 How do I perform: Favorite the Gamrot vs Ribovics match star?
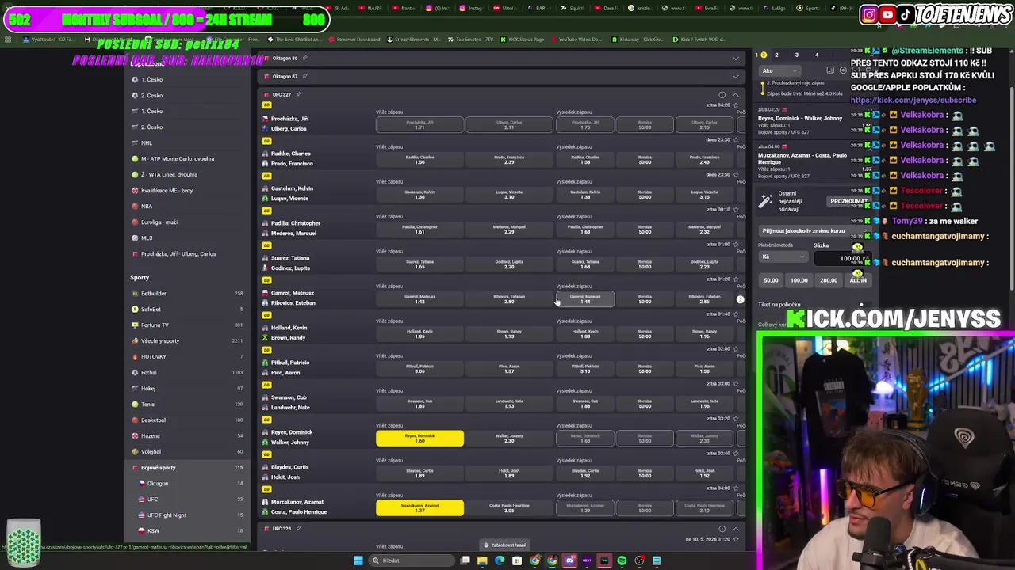pos(735,279)
